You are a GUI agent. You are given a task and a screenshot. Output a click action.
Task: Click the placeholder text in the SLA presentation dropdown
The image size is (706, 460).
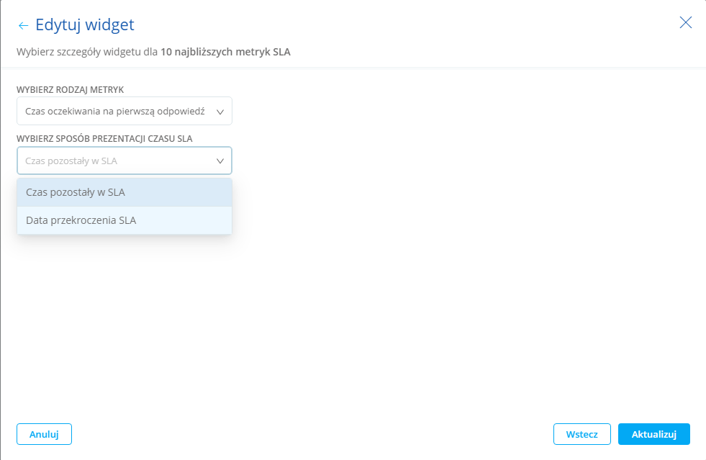(71, 161)
